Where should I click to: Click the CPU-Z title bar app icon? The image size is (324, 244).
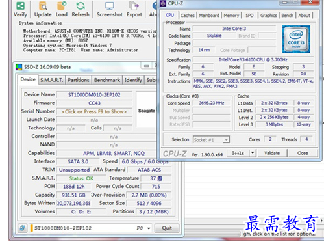click(x=163, y=3)
